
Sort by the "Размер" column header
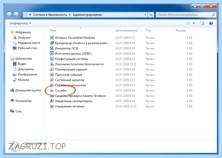pyautogui.click(x=181, y=30)
